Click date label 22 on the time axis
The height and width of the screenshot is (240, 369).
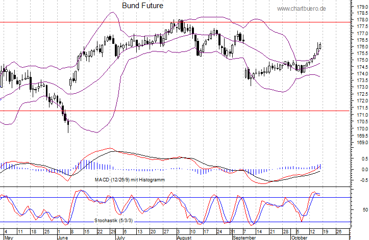click(100, 232)
